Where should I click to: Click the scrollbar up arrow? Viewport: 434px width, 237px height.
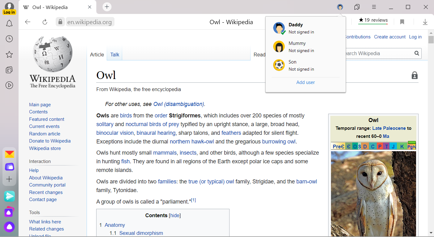[431, 33]
